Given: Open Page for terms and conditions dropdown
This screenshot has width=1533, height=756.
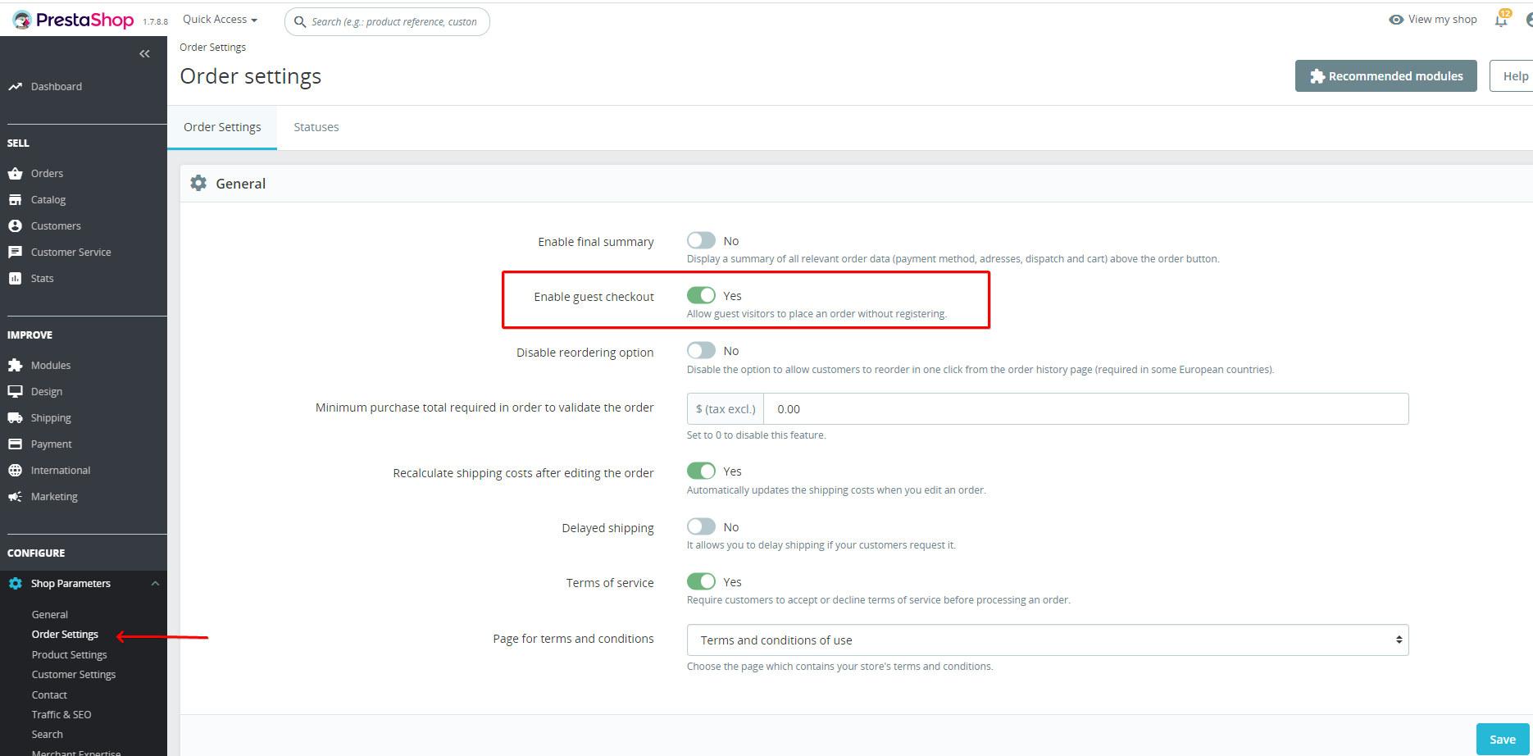Looking at the screenshot, I should [1048, 640].
